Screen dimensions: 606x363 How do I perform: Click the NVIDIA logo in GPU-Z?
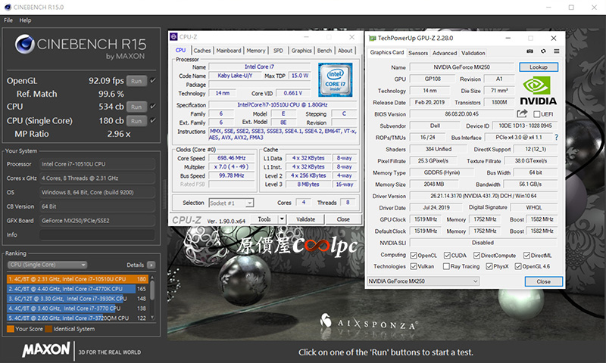(x=538, y=91)
